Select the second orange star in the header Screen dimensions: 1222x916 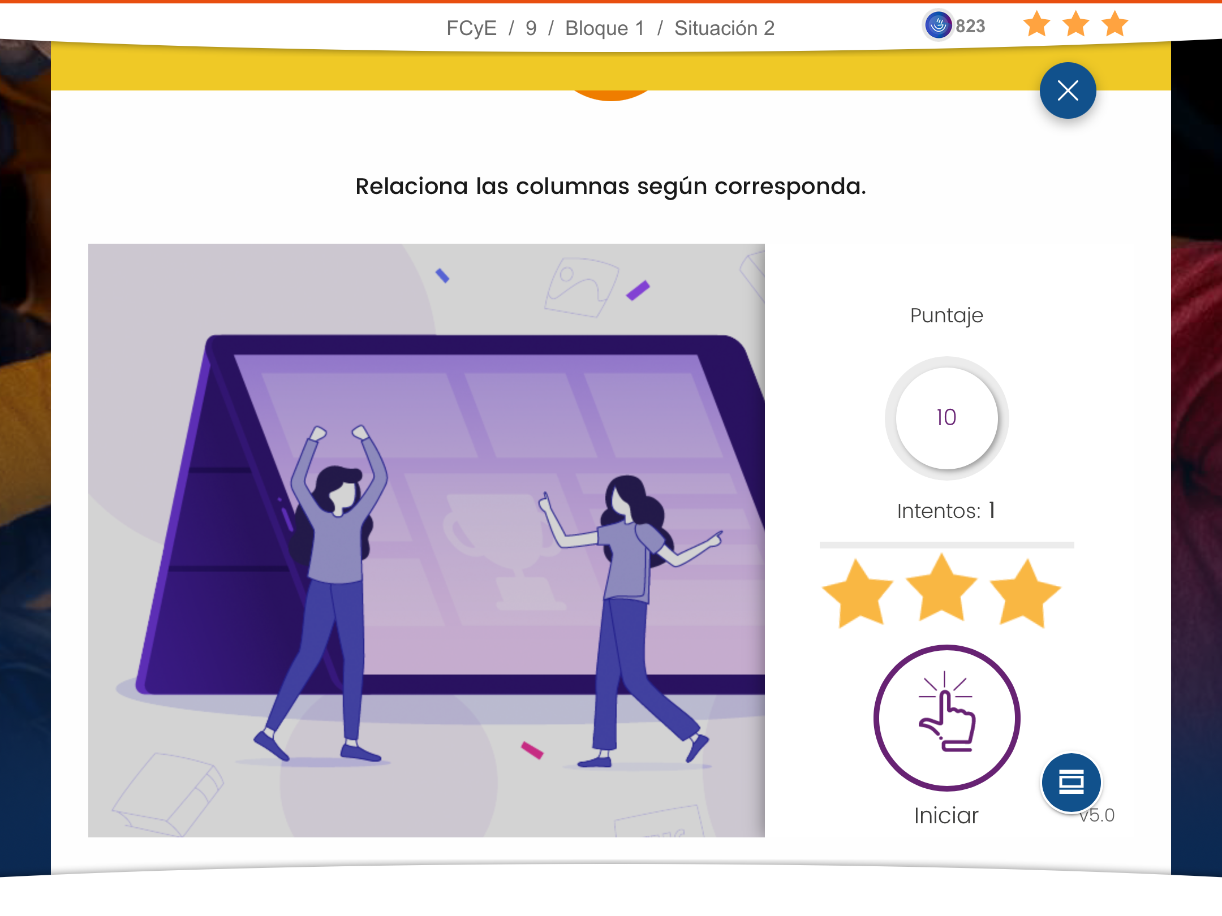[x=1075, y=24]
